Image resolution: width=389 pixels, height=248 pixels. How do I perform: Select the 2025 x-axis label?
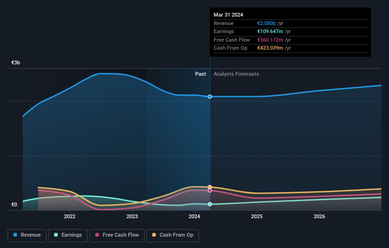[x=257, y=216]
